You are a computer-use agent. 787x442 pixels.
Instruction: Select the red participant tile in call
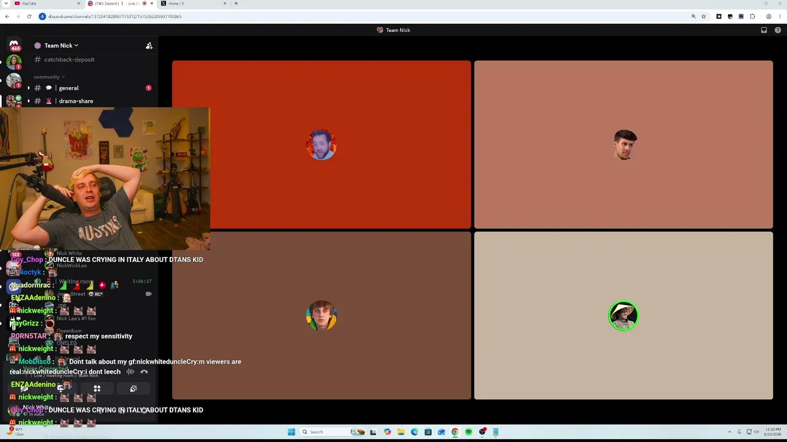(x=322, y=144)
